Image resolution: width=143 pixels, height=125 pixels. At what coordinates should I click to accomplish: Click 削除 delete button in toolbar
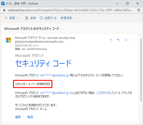[31, 18]
